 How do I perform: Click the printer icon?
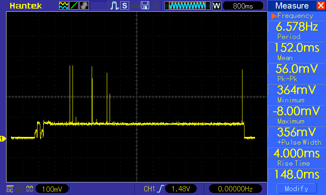pyautogui.click(x=155, y=6)
